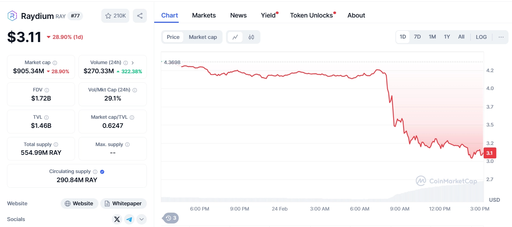Add Raydium to watchlist via star button
This screenshot has width=512, height=227.
[115, 16]
